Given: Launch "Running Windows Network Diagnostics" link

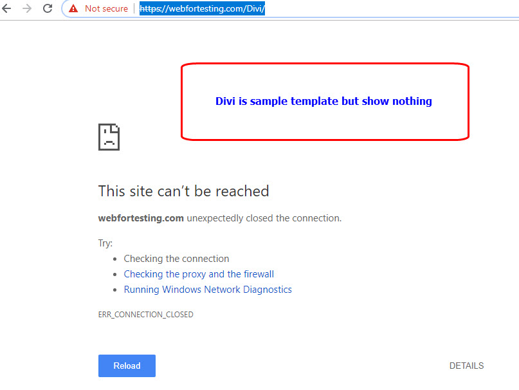Looking at the screenshot, I should coord(208,290).
